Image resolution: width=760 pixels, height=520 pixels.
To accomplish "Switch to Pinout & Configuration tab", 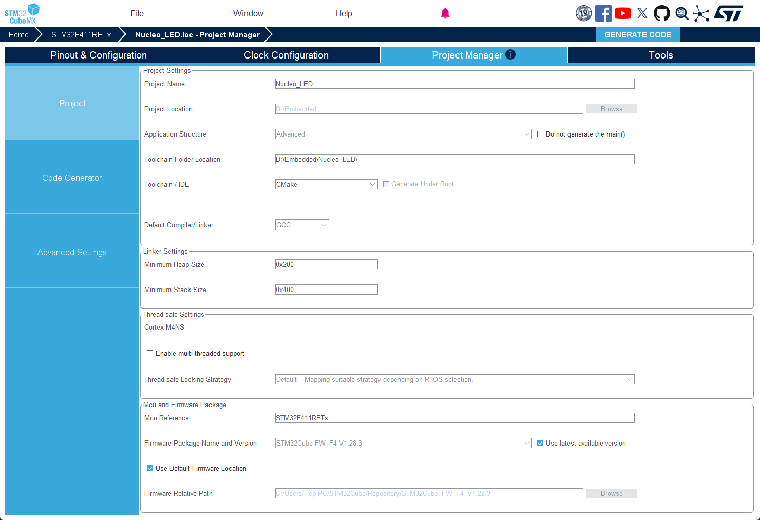I will tap(99, 55).
